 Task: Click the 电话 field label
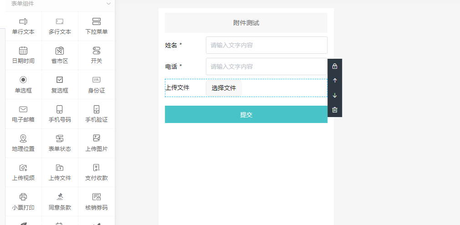point(174,66)
